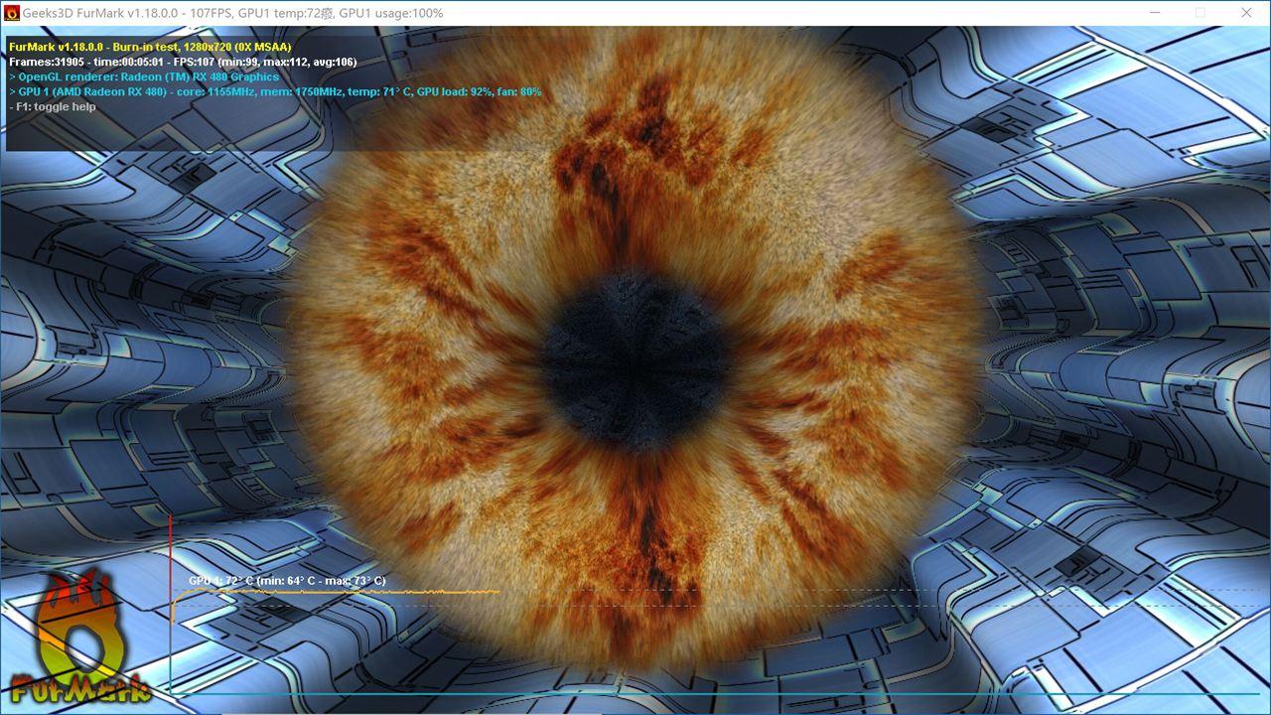Click the greyed-out maximize button
Screen dimensions: 1271x715
[x=1200, y=13]
